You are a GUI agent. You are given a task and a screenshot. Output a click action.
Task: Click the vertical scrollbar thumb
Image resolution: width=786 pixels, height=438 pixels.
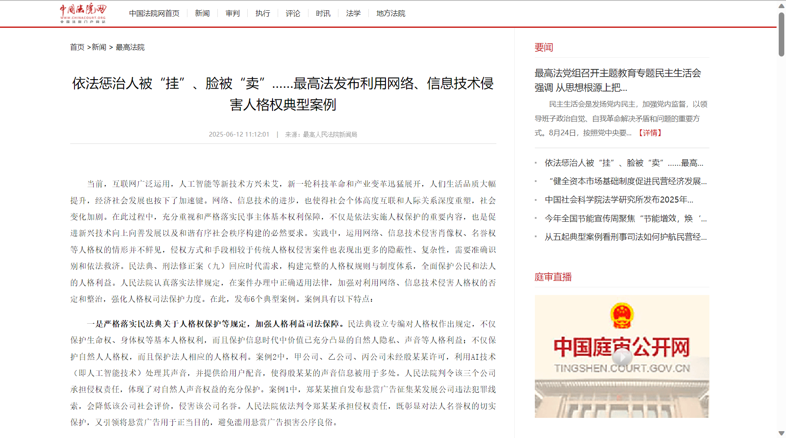(x=781, y=34)
